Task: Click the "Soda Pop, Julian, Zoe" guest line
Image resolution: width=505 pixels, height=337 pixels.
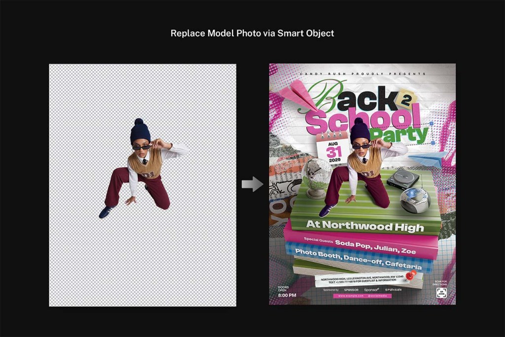Action: pyautogui.click(x=375, y=247)
